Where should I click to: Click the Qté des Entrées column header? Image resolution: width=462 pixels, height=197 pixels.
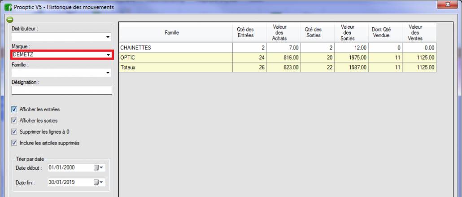(x=249, y=33)
